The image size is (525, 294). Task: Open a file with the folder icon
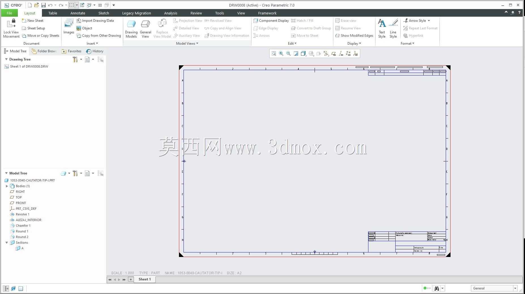[x=36, y=5]
